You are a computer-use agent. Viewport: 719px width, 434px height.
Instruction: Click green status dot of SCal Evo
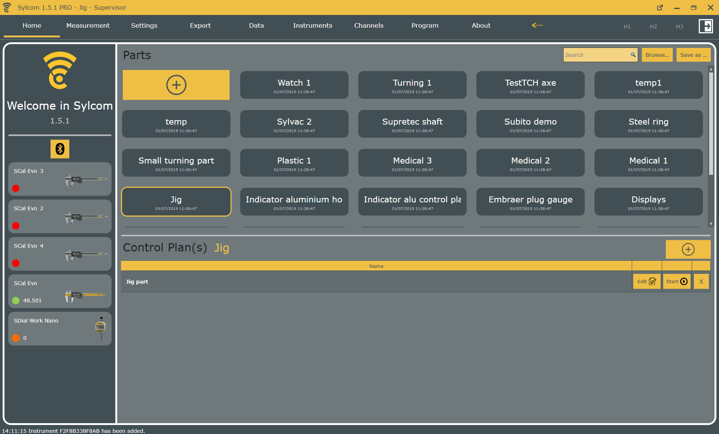pyautogui.click(x=16, y=300)
